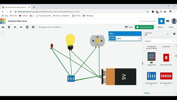Screen dimensions: 177x100
Task: Click the zoom to fit icon
Action: 3,33
